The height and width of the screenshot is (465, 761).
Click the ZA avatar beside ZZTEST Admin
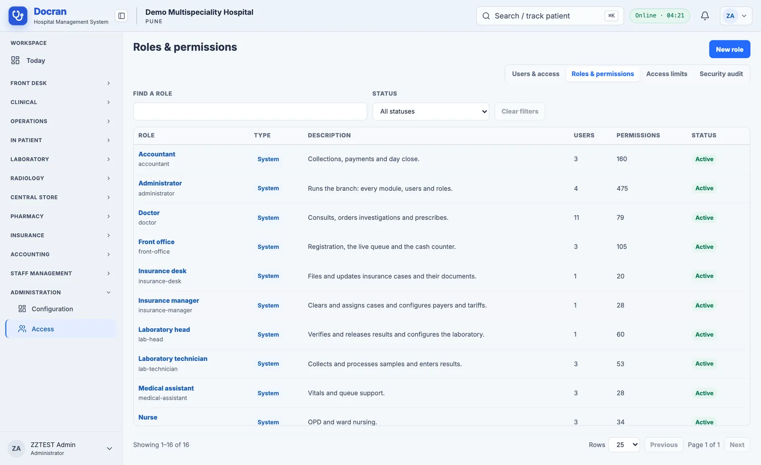[x=16, y=448]
